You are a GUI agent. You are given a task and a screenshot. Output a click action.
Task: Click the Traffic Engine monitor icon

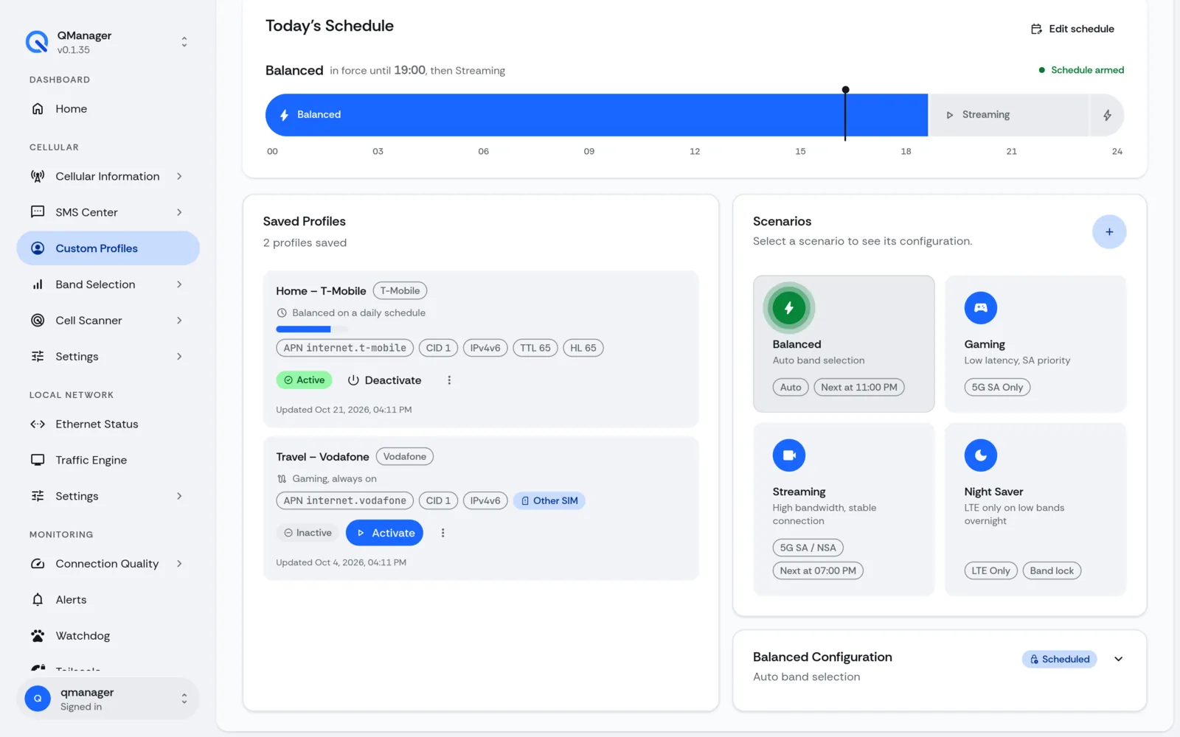(38, 460)
